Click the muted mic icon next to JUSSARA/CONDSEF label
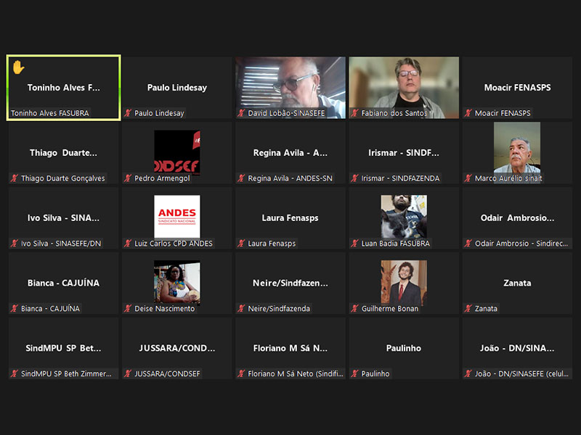The height and width of the screenshot is (435, 581). coord(128,374)
